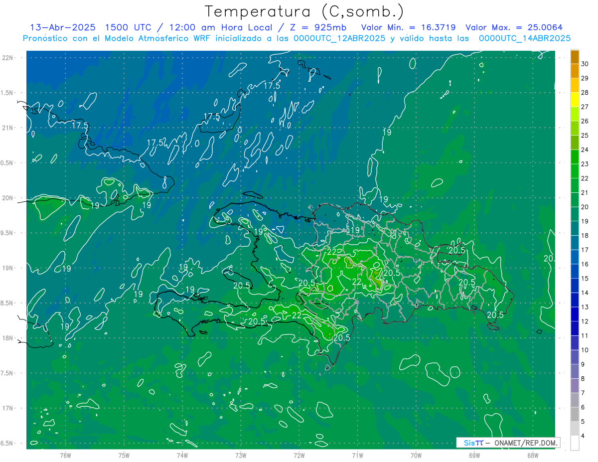This screenshot has width=598, height=462.
Task: Click the 73W longitude axis label
Action: (241, 456)
